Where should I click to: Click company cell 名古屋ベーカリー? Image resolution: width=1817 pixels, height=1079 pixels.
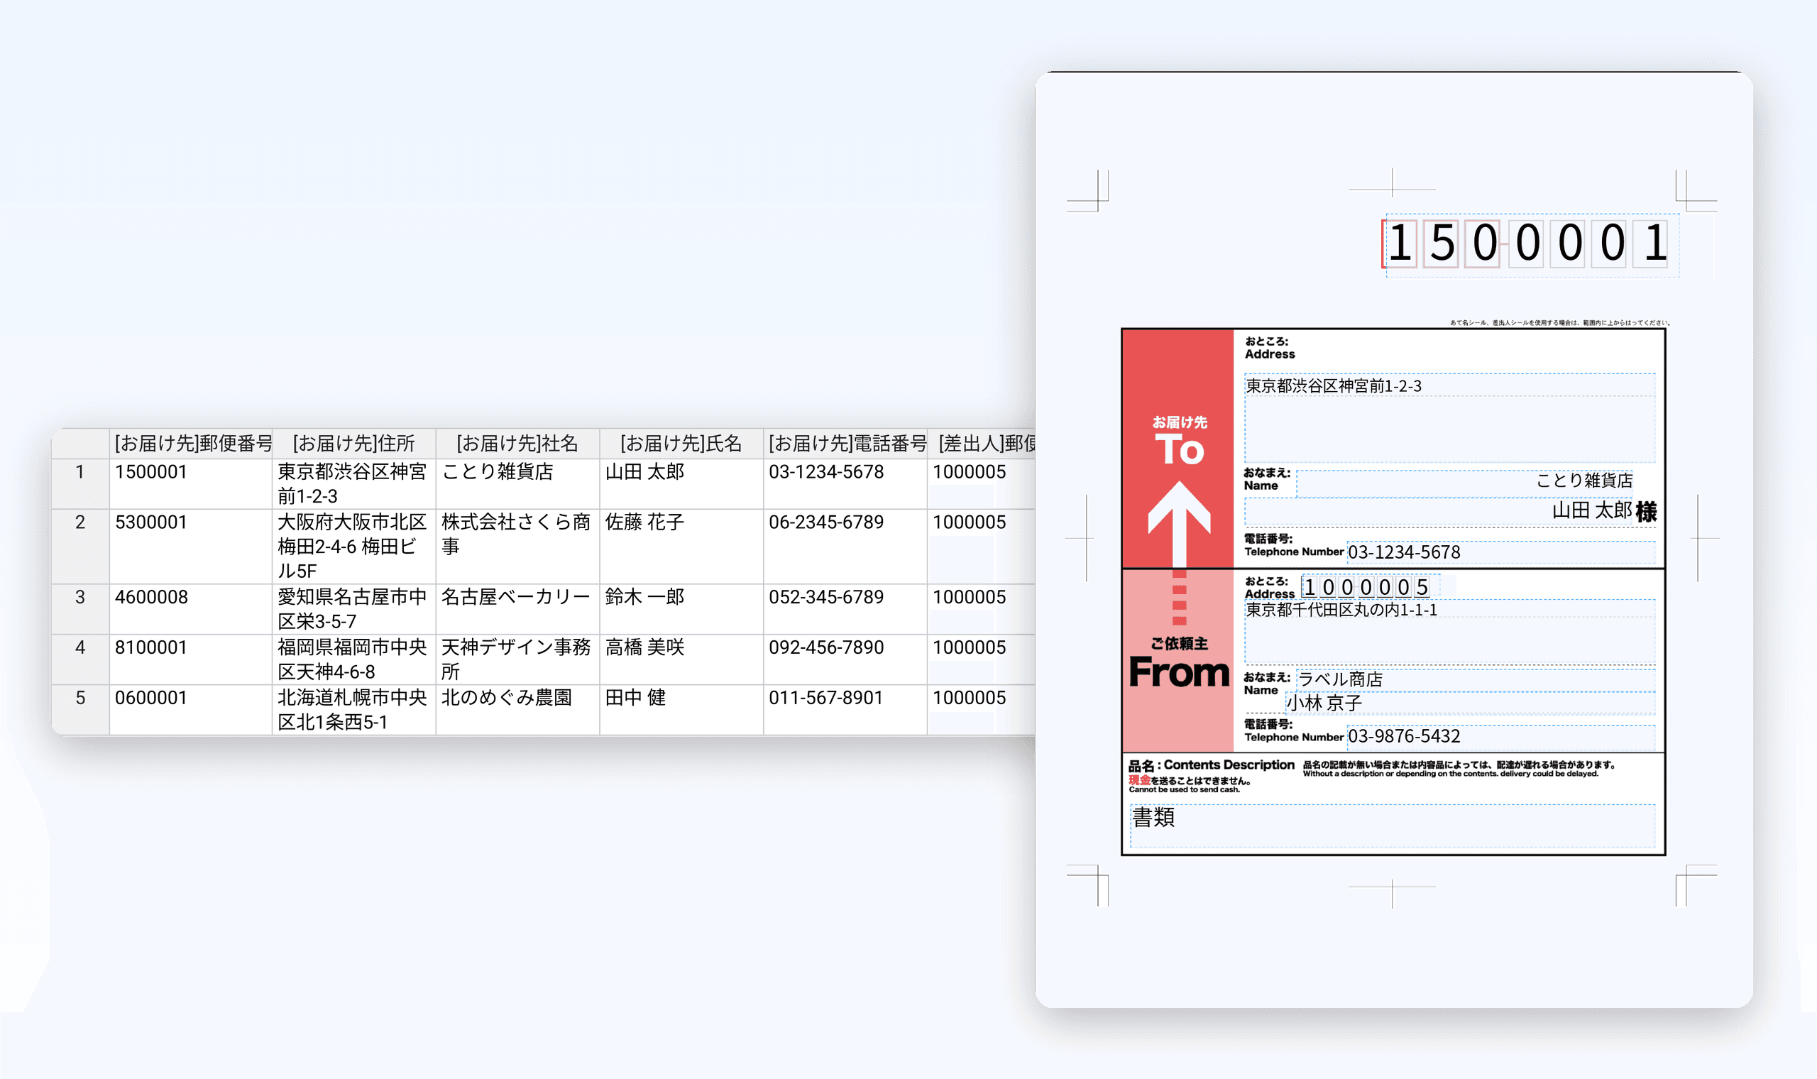pos(517,609)
